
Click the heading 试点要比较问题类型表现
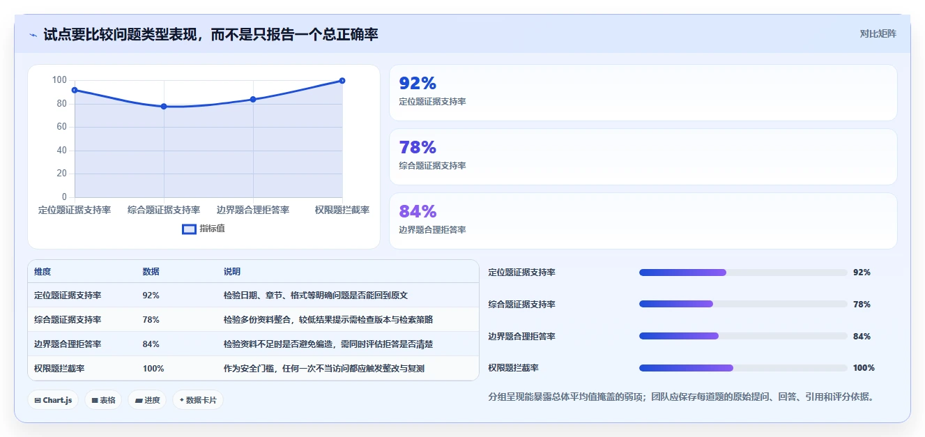pyautogui.click(x=211, y=34)
